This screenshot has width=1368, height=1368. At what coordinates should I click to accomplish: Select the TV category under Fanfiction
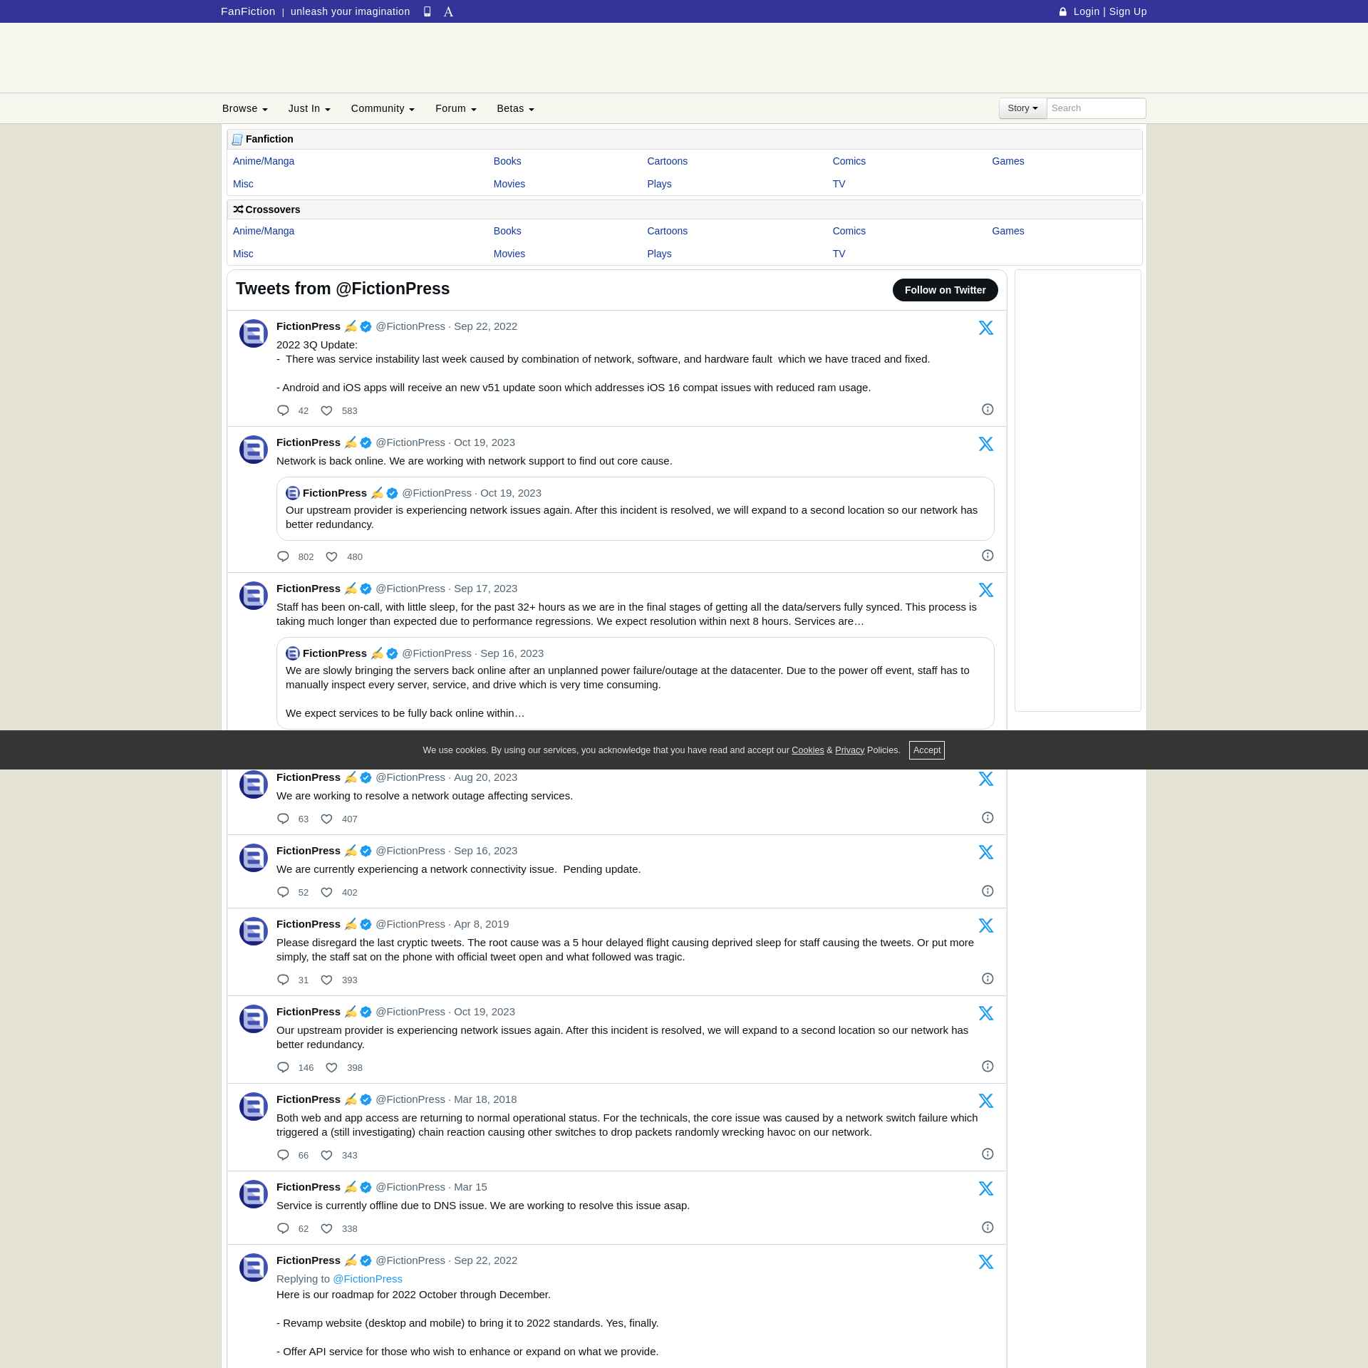coord(839,183)
